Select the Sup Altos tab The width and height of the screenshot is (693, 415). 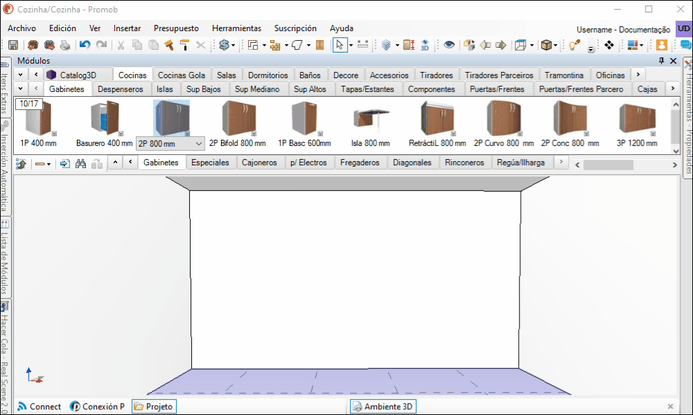310,89
